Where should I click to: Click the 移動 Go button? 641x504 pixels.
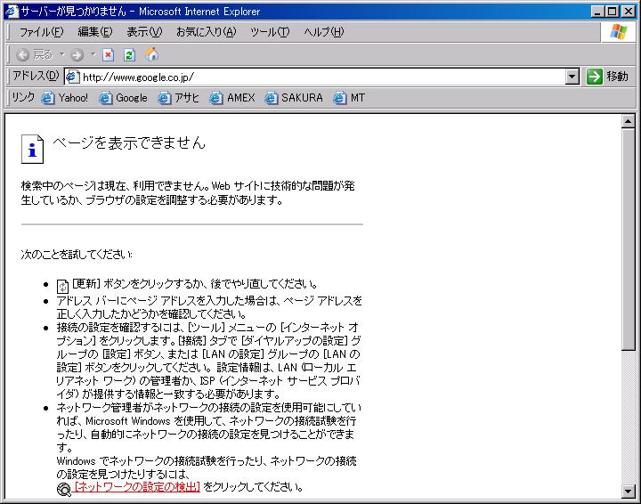[608, 77]
